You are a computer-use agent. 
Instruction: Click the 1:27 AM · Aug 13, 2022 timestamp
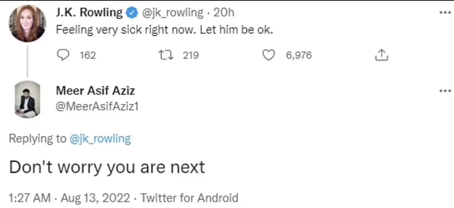coord(70,198)
